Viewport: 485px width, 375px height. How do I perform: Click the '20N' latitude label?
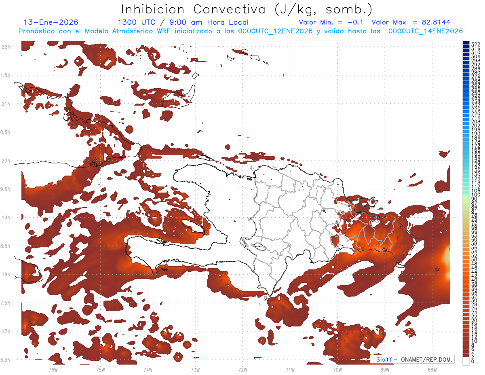[6, 161]
